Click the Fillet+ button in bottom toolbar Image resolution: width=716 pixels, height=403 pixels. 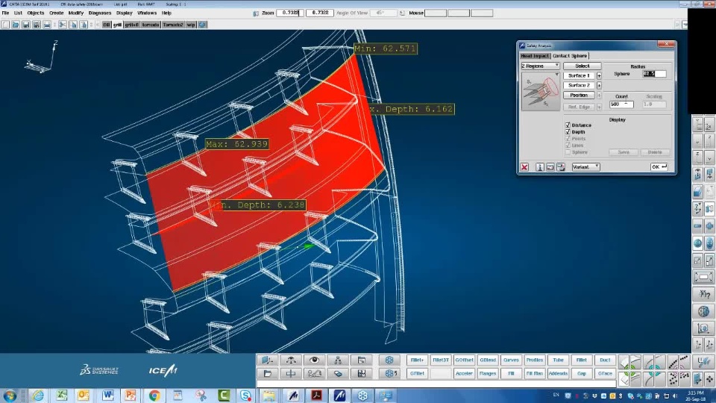(x=417, y=360)
